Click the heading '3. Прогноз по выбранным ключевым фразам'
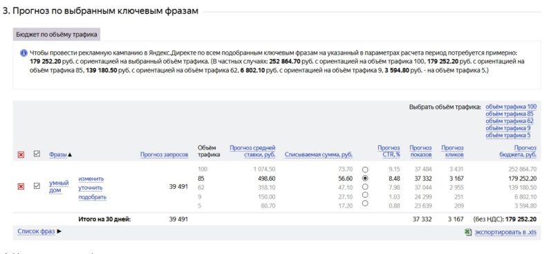The width and height of the screenshot is (551, 254). coord(100,11)
